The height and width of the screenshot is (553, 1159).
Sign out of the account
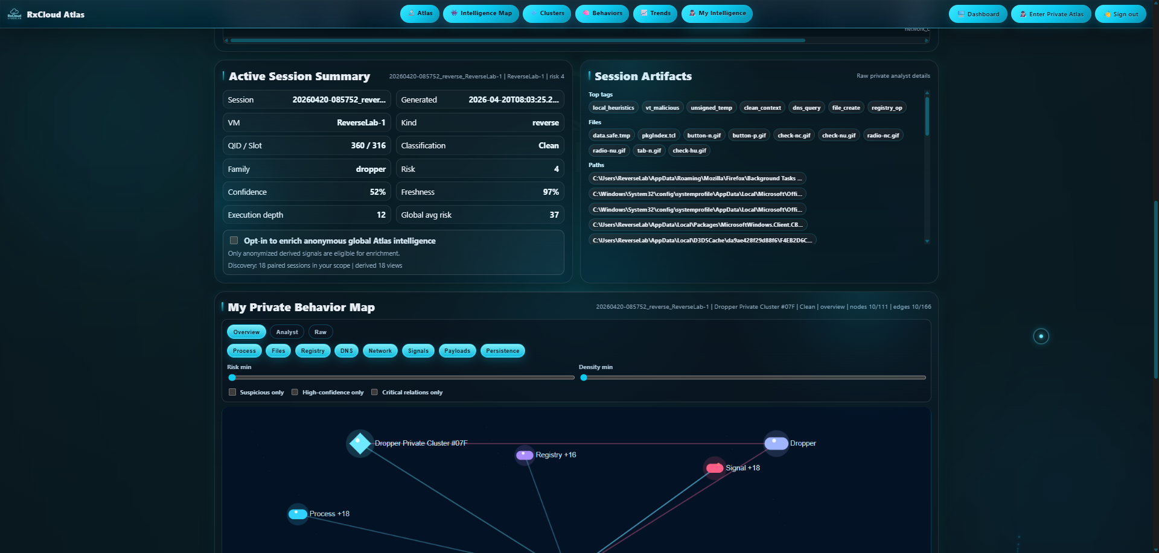pyautogui.click(x=1120, y=14)
